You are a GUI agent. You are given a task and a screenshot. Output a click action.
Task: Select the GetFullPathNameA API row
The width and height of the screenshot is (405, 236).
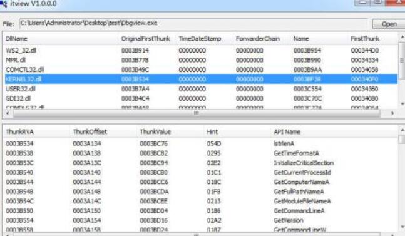[x=201, y=192]
